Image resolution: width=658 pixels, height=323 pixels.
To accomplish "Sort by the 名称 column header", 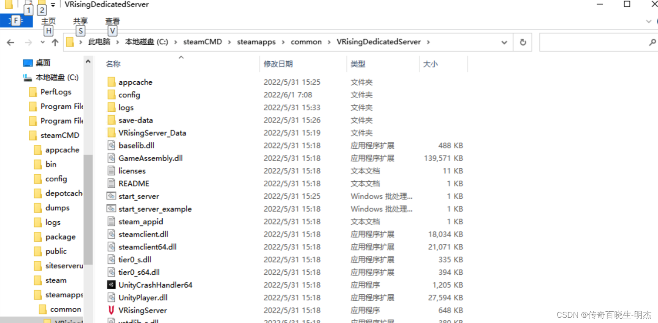I will [113, 64].
